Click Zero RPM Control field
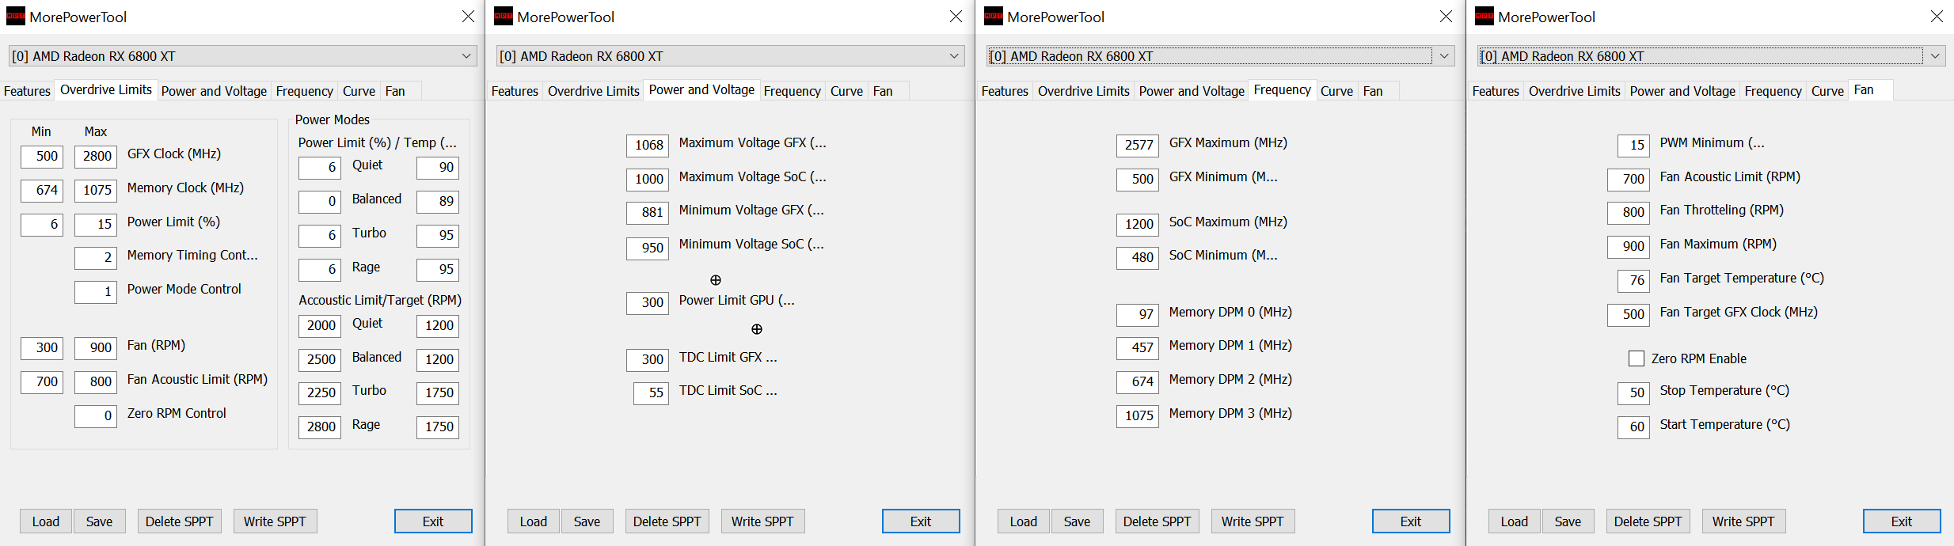Viewport: 1954px width, 546px height. click(96, 416)
